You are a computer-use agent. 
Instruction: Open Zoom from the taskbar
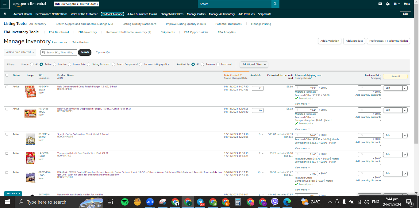(150, 202)
